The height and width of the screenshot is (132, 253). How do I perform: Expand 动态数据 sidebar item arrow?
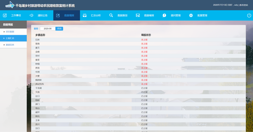4,32
